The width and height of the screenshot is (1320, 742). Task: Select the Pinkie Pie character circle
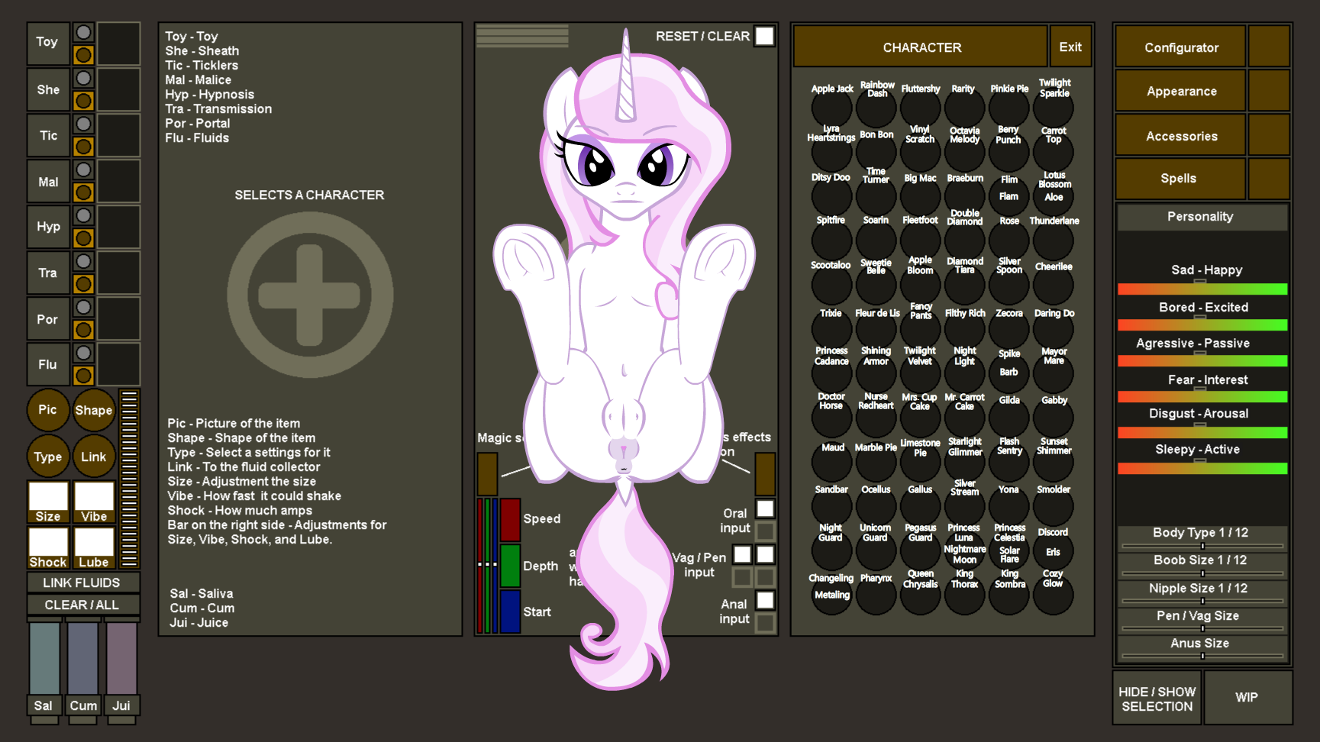[1009, 108]
